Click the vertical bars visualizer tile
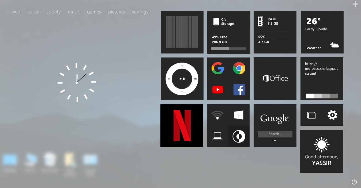The height and width of the screenshot is (188, 361). tap(182, 32)
